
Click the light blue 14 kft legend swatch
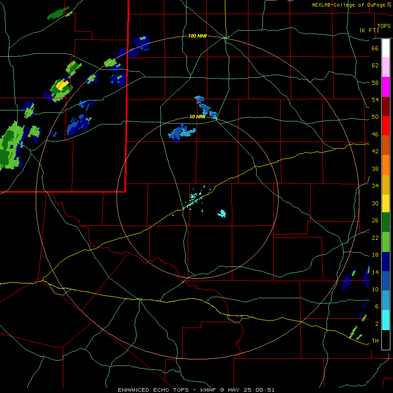386,300
